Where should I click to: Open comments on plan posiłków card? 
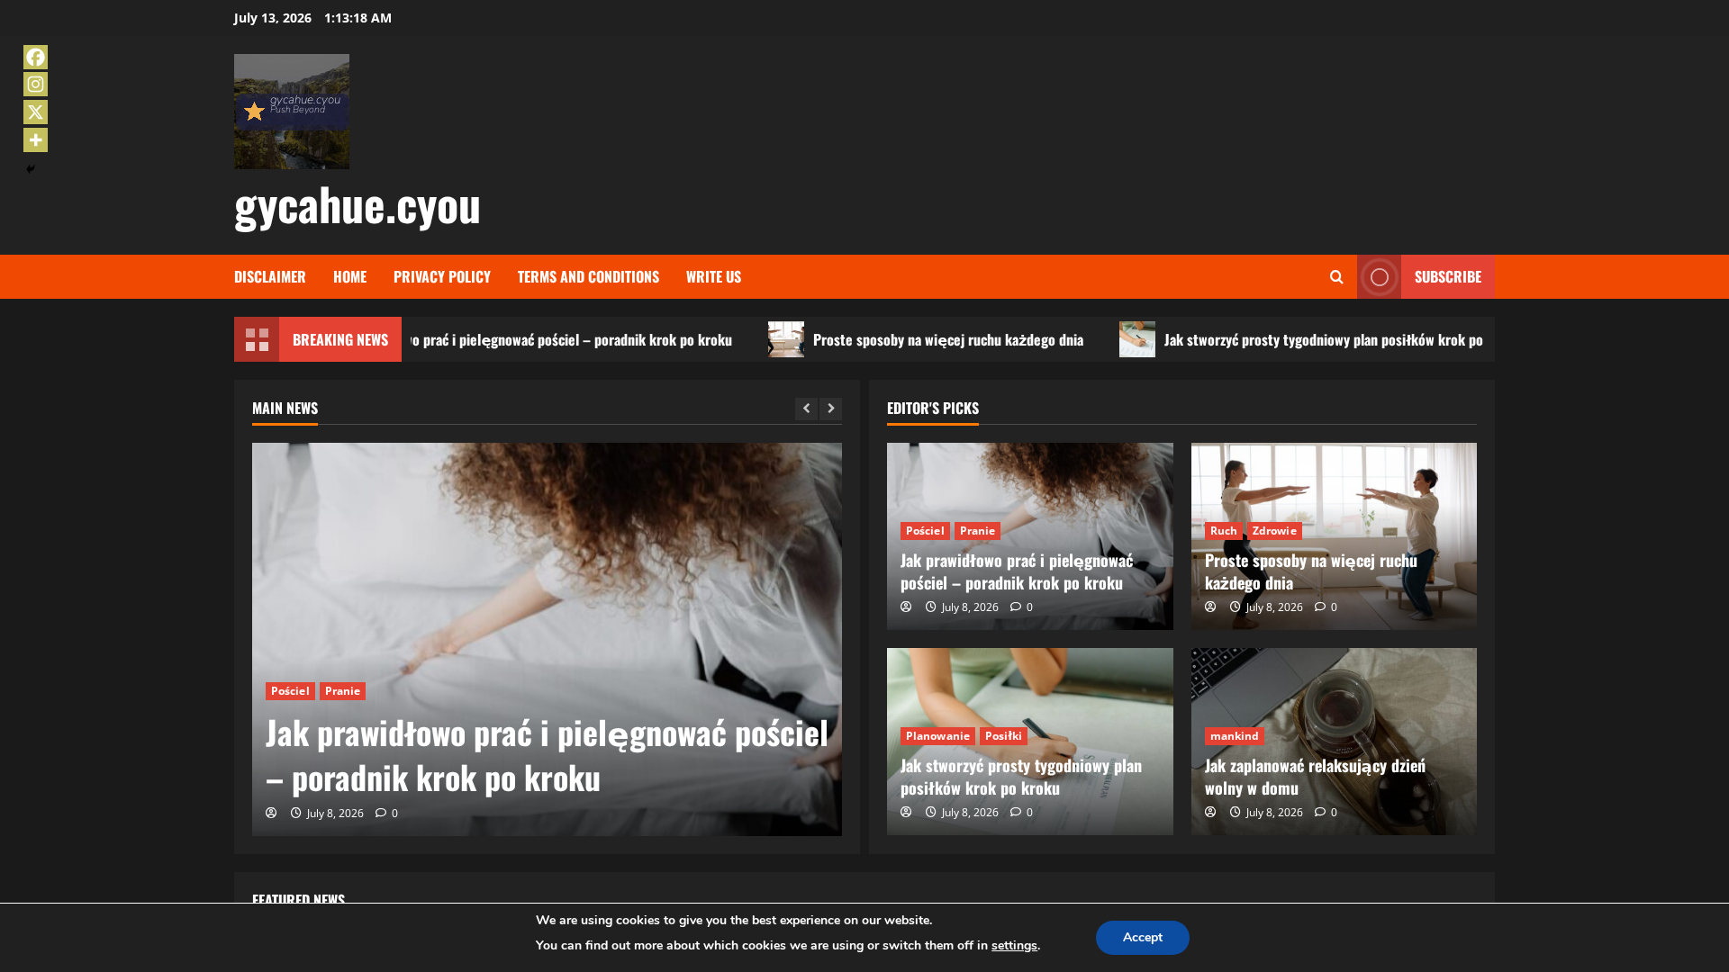click(1021, 813)
